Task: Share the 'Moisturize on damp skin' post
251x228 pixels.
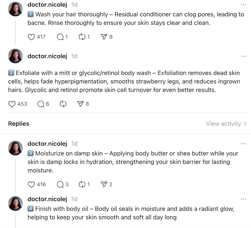Action: click(104, 184)
